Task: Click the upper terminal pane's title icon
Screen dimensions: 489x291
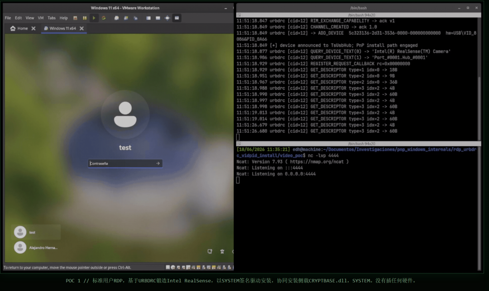Action: pyautogui.click(x=239, y=15)
